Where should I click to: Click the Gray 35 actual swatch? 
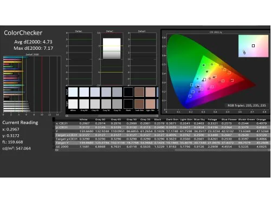tap(117, 92)
